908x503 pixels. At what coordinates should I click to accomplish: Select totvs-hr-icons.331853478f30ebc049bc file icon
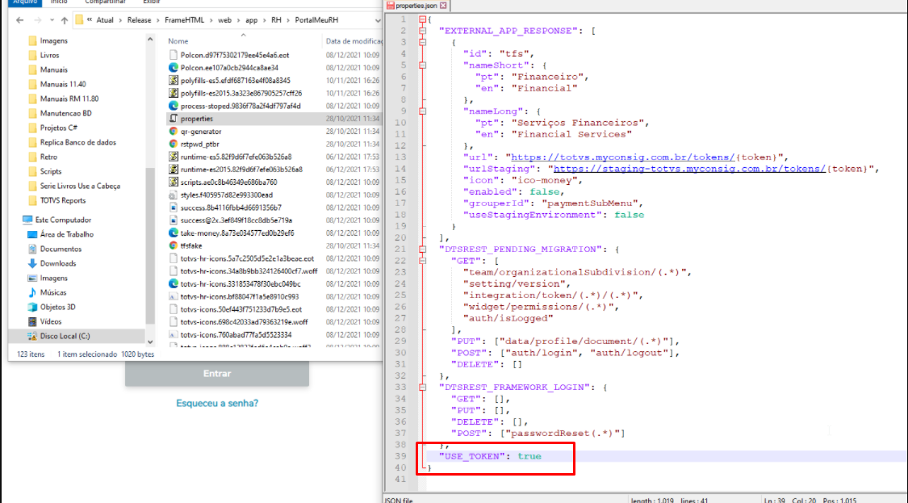[x=174, y=284]
